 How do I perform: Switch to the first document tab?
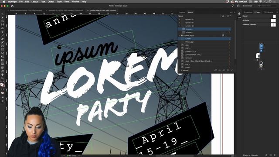click(x=26, y=10)
